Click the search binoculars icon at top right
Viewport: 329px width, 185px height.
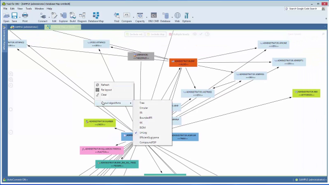[323, 9]
